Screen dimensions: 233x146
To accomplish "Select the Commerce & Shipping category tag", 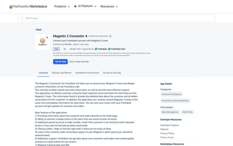I will (x=171, y=94).
